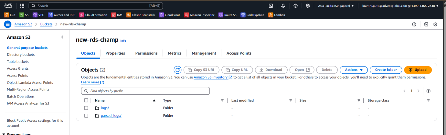The width and height of the screenshot is (446, 135).
Task: Open table preferences gear icon
Action: (429, 91)
